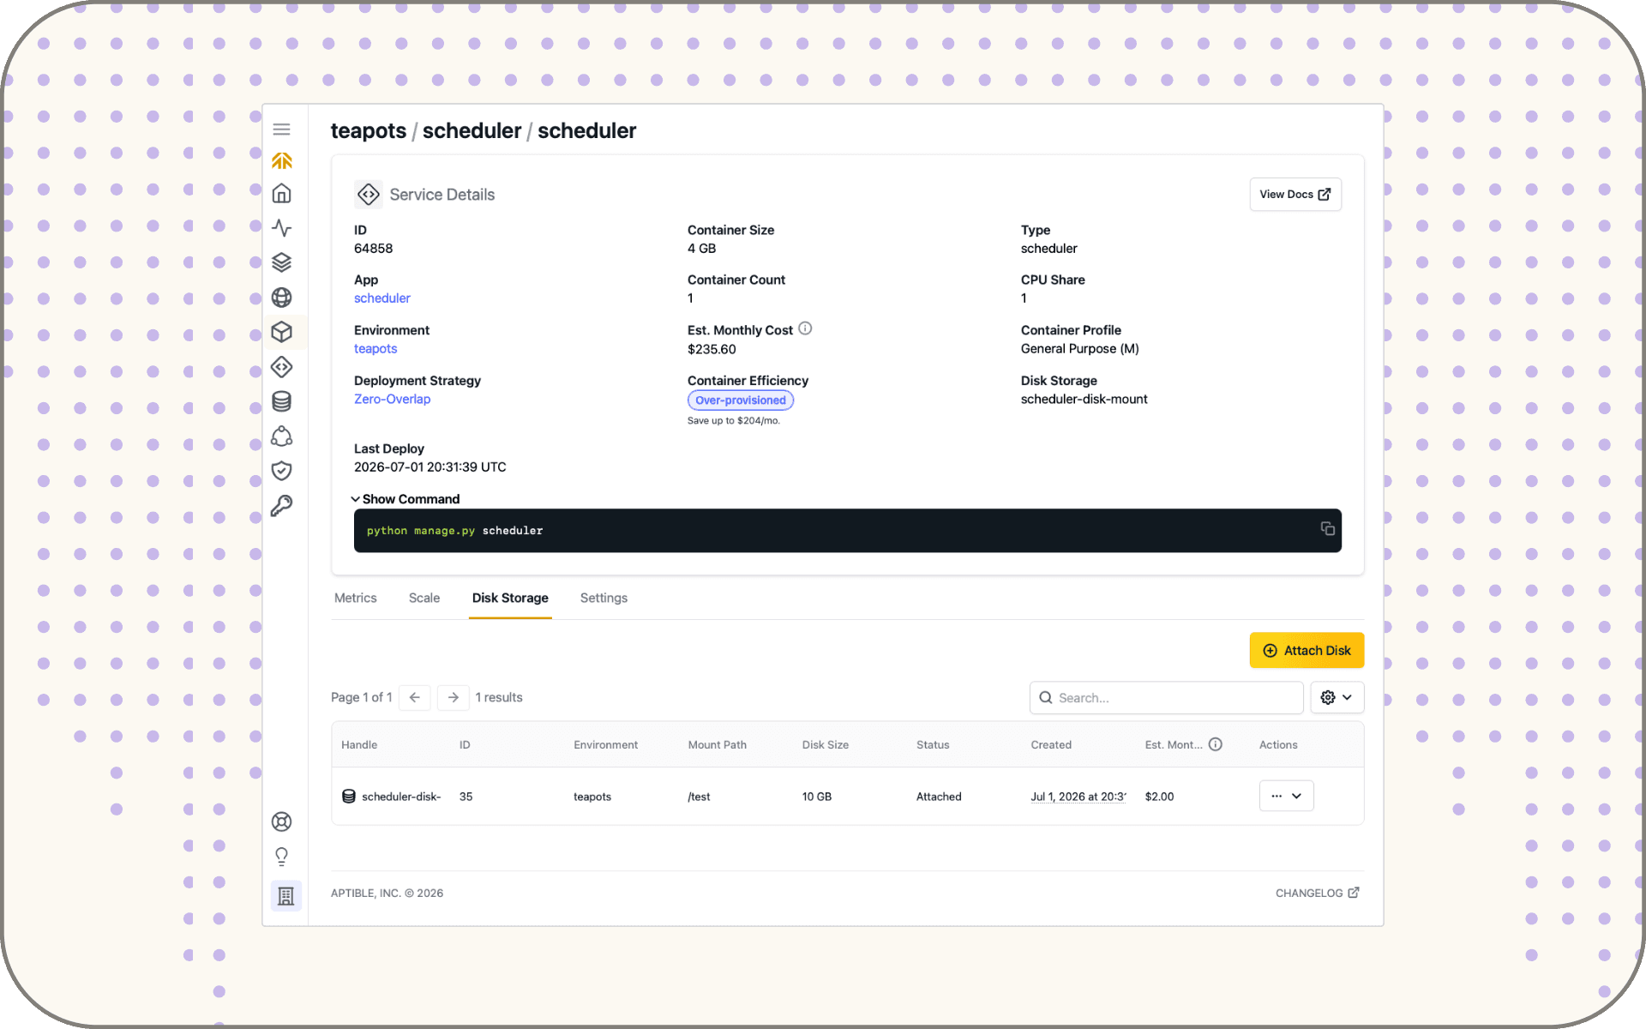Click the python manage.py scheduler command text
1646x1029 pixels.
pos(454,531)
